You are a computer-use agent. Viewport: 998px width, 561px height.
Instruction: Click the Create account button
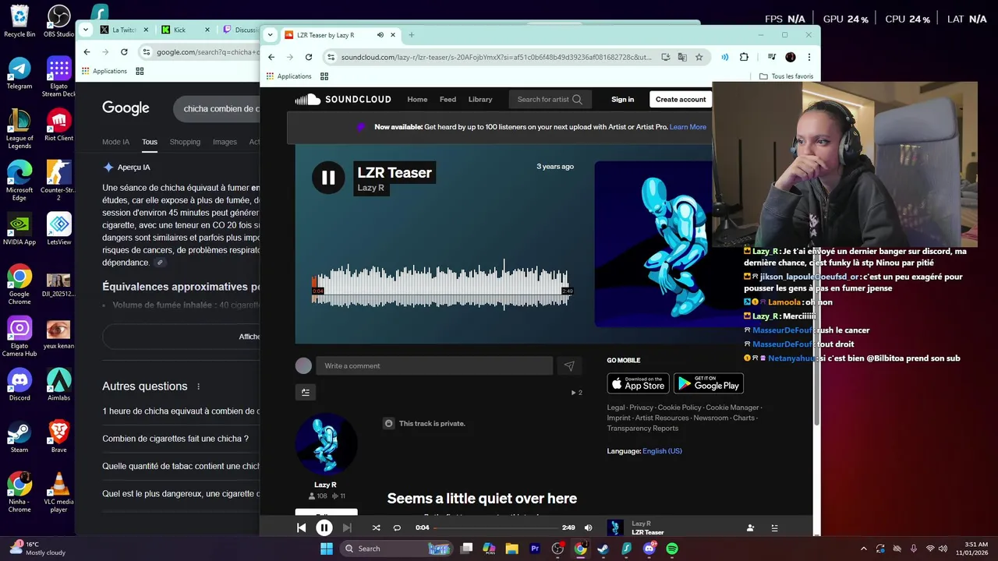pyautogui.click(x=681, y=99)
